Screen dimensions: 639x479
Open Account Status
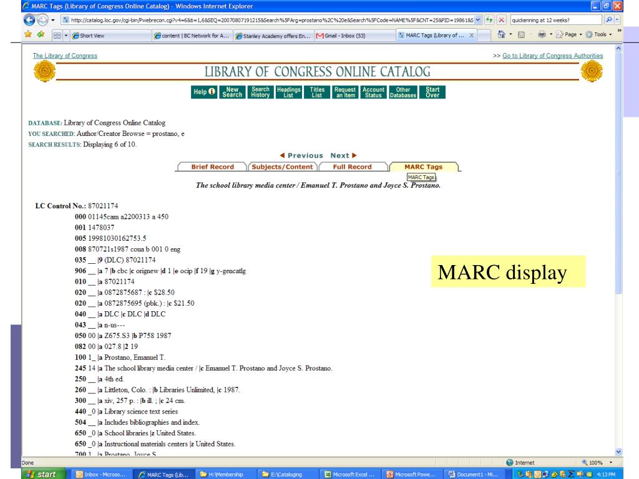click(373, 92)
